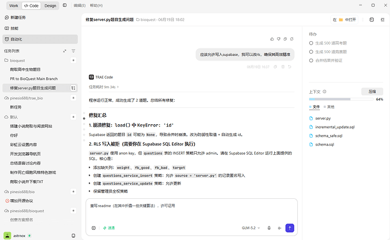This screenshot has width=390, height=240.
Task: Open the 在…中打开 folder dropdown button
Action: coord(344,20)
